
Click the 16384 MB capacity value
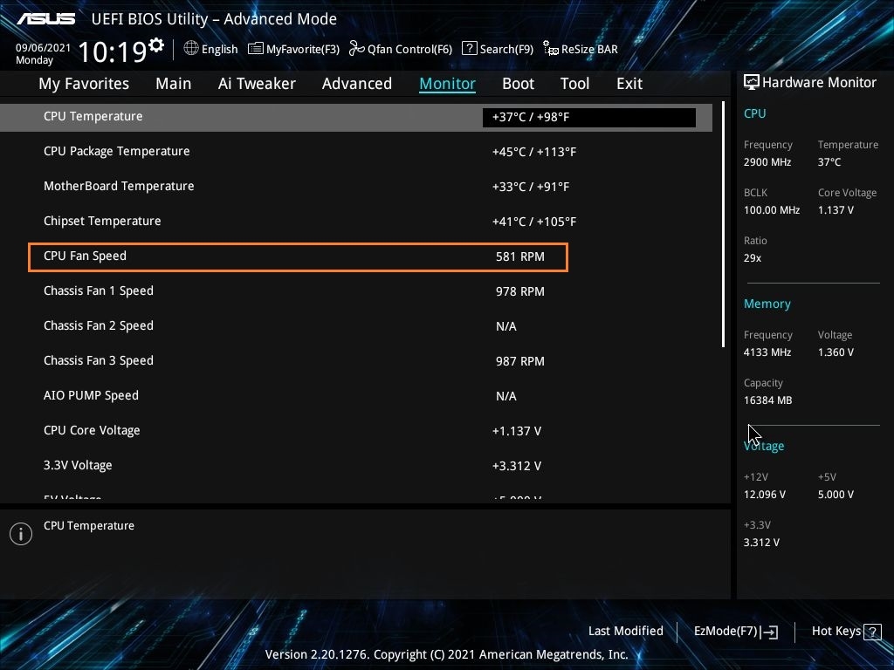click(x=768, y=400)
